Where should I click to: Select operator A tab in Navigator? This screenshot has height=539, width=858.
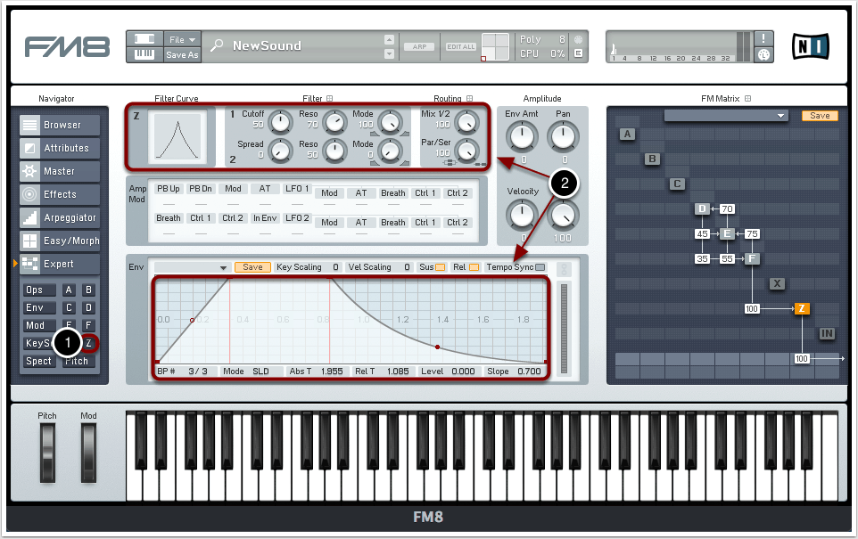69,290
